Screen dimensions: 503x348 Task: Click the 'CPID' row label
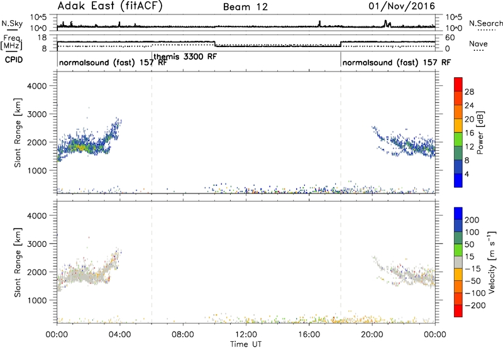point(14,60)
